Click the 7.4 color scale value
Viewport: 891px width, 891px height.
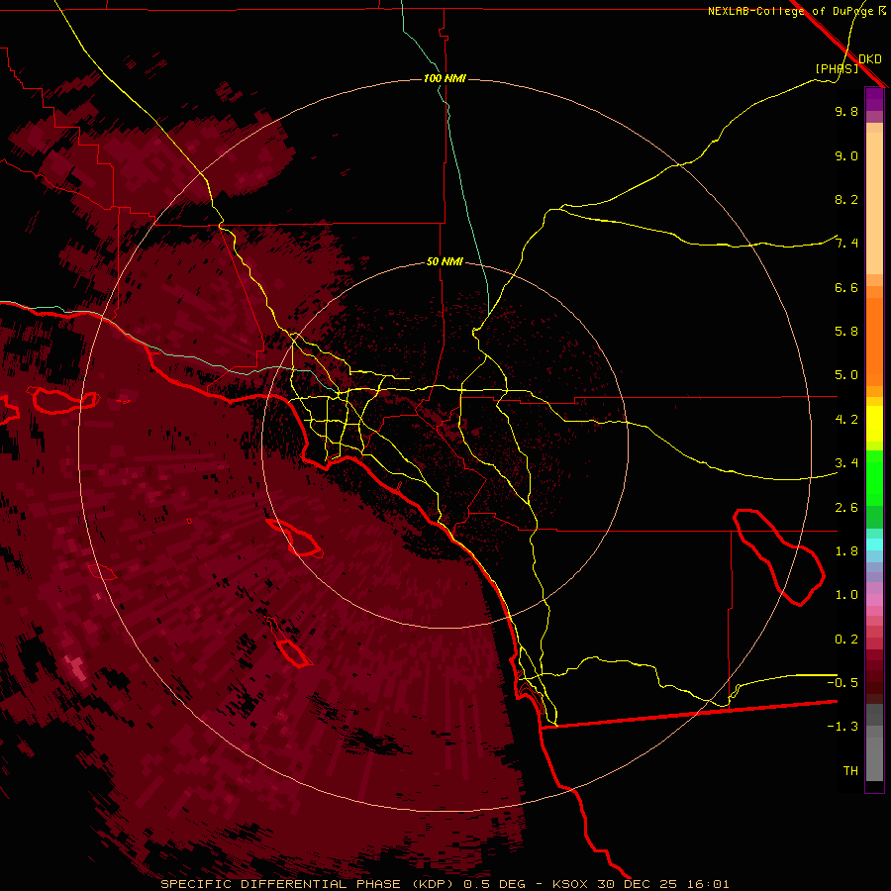(x=846, y=244)
